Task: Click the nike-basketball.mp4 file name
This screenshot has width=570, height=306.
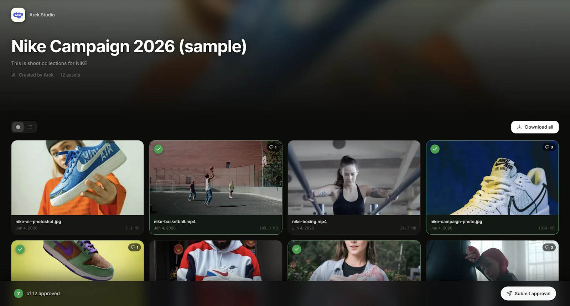Action: point(175,222)
